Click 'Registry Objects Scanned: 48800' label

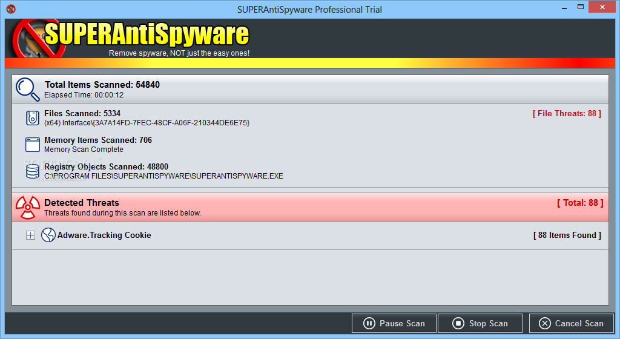pyautogui.click(x=107, y=166)
